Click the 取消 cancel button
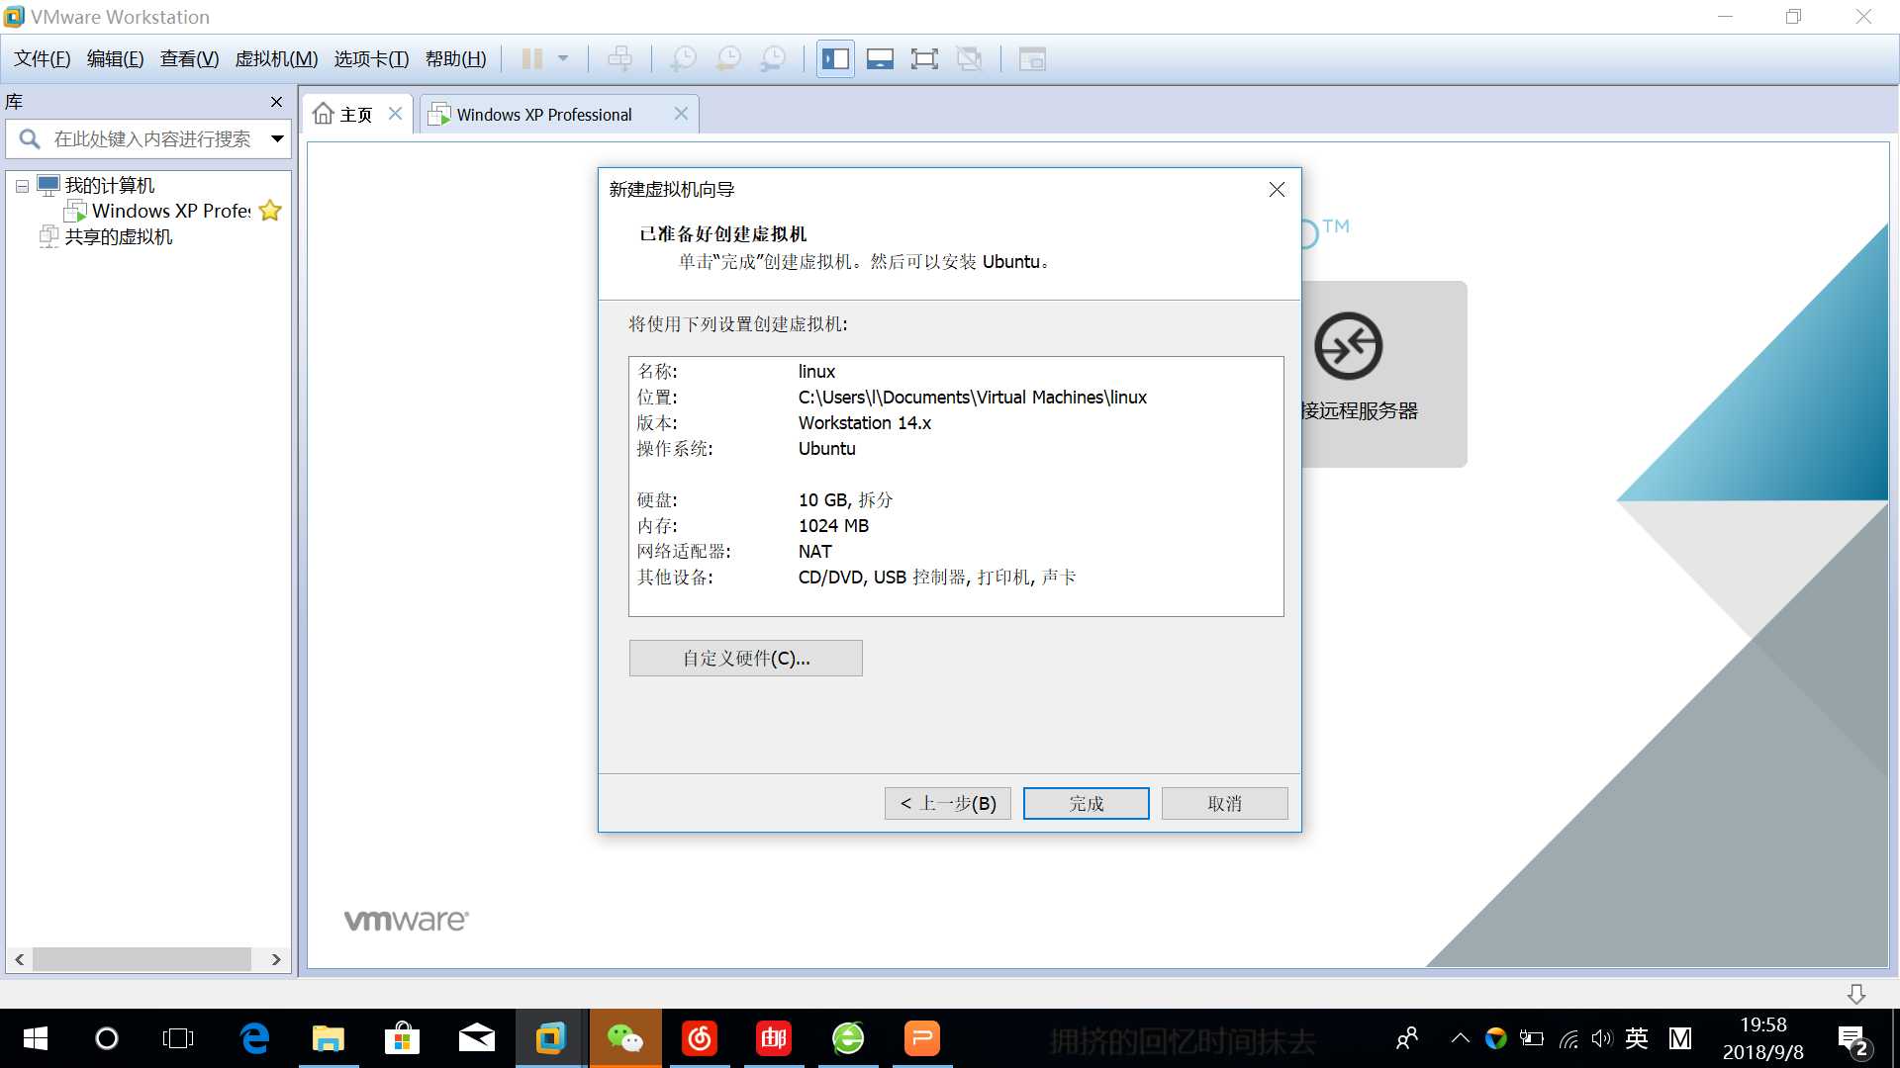This screenshot has height=1068, width=1900. [x=1225, y=804]
